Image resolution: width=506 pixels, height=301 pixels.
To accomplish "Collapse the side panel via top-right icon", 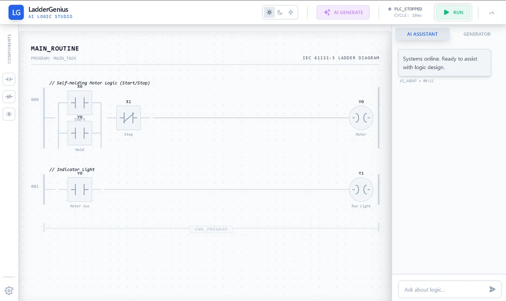I will (x=492, y=13).
